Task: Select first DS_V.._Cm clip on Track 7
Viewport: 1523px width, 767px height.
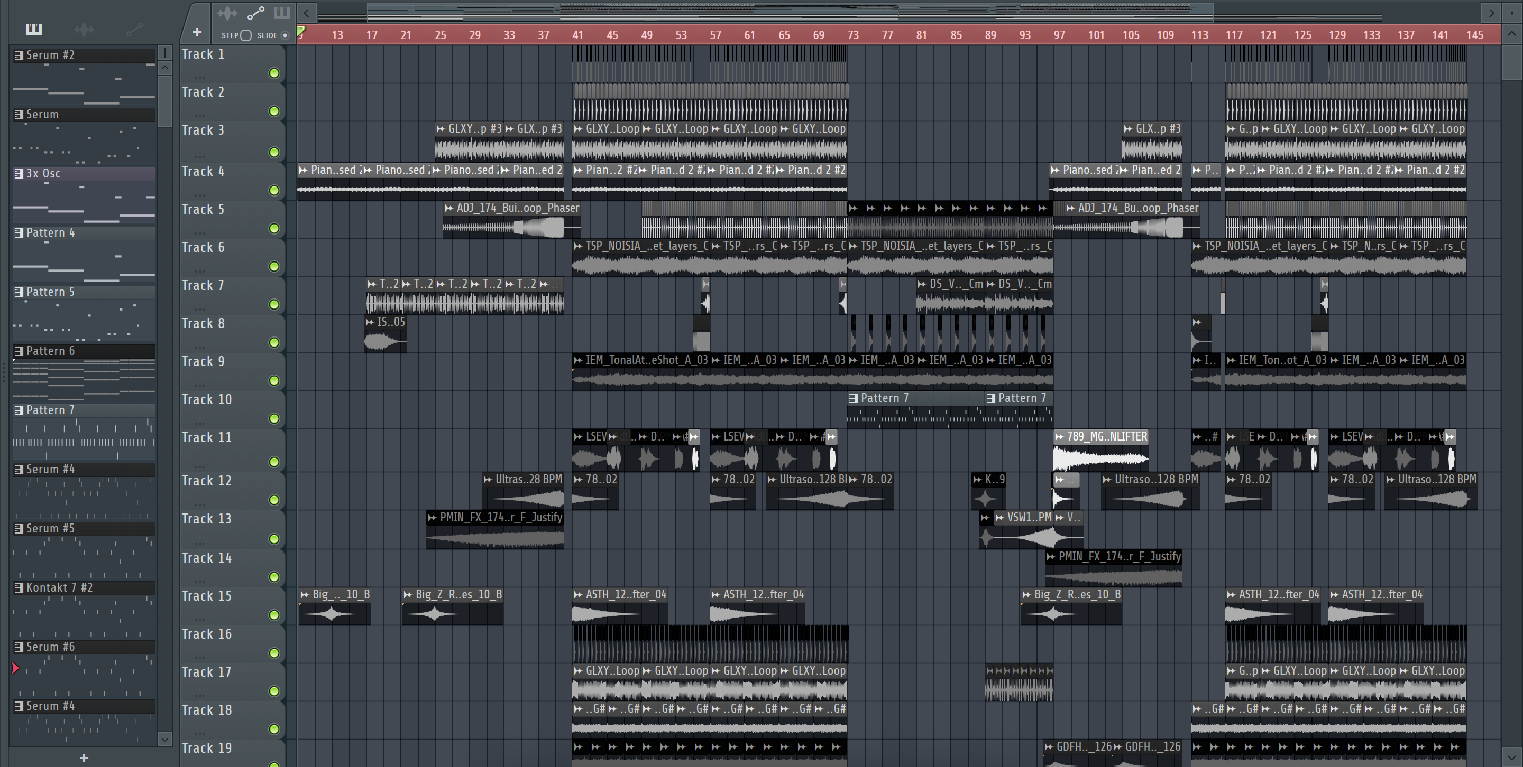Action: [950, 296]
